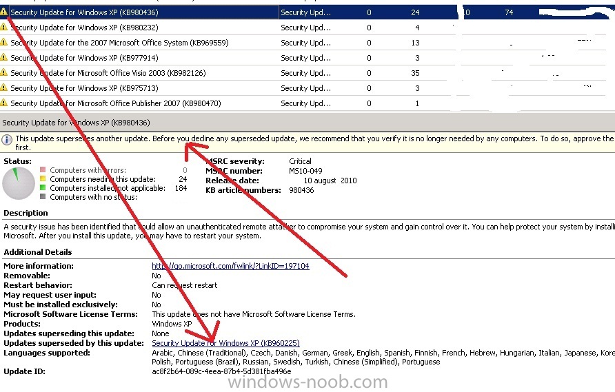Image resolution: width=615 pixels, height=392 pixels.
Task: Click needed count 35 in Visio row
Action: click(x=415, y=73)
